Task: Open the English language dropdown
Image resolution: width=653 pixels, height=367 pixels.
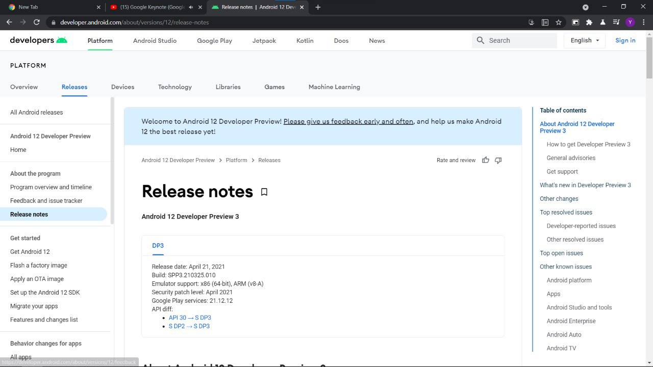Action: click(585, 40)
